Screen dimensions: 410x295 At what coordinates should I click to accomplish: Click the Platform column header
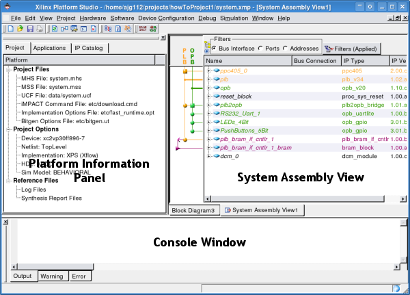point(79,60)
